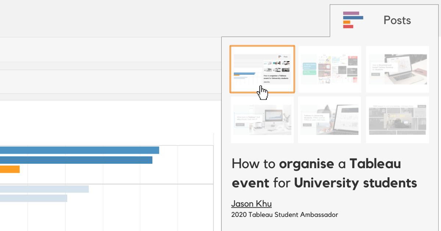
Task: Open the What even is Tableau thumbnail
Action: (262, 120)
